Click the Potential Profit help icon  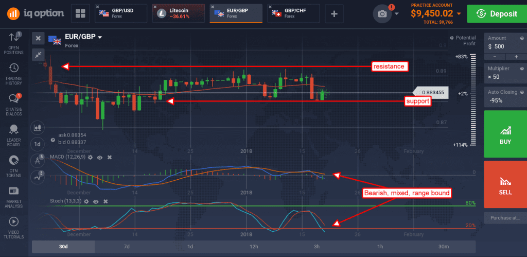pos(452,38)
